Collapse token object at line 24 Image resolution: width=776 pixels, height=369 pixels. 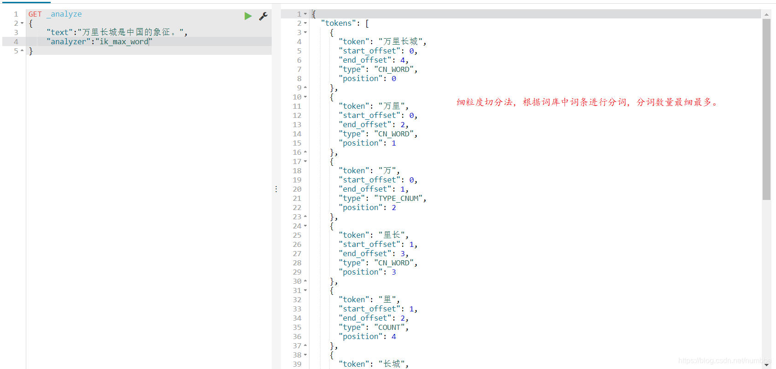pos(305,226)
